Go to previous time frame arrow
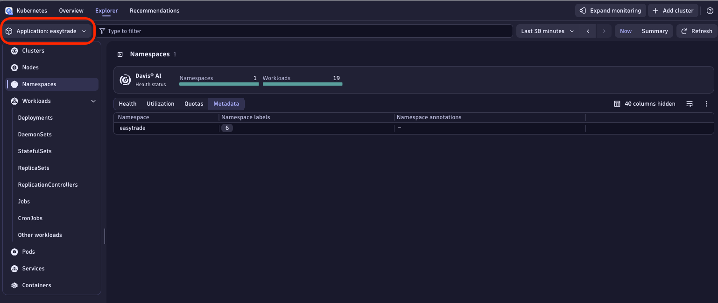718x303 pixels. [x=588, y=31]
